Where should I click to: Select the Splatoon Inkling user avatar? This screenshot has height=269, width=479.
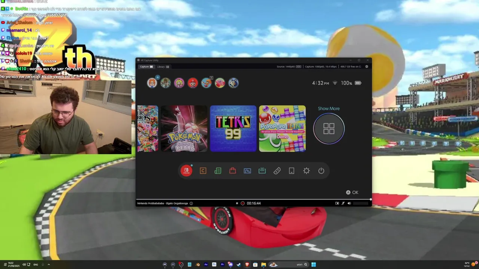206,83
